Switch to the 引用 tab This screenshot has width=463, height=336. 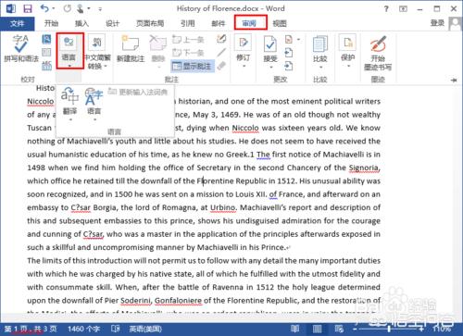coord(187,23)
